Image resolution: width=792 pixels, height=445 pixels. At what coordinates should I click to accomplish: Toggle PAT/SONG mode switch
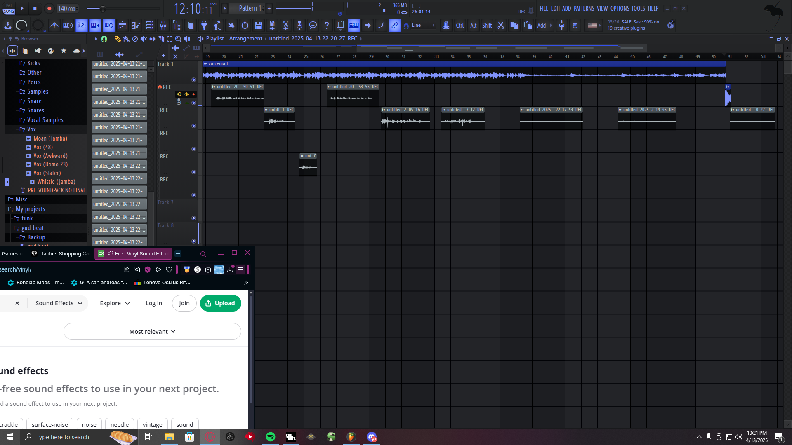click(9, 9)
